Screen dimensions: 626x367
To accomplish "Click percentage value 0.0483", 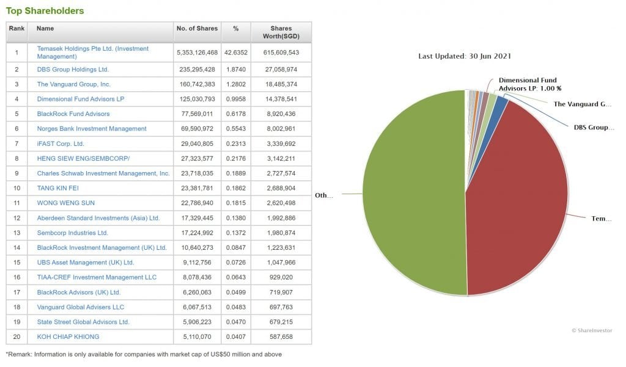I will coord(236,307).
